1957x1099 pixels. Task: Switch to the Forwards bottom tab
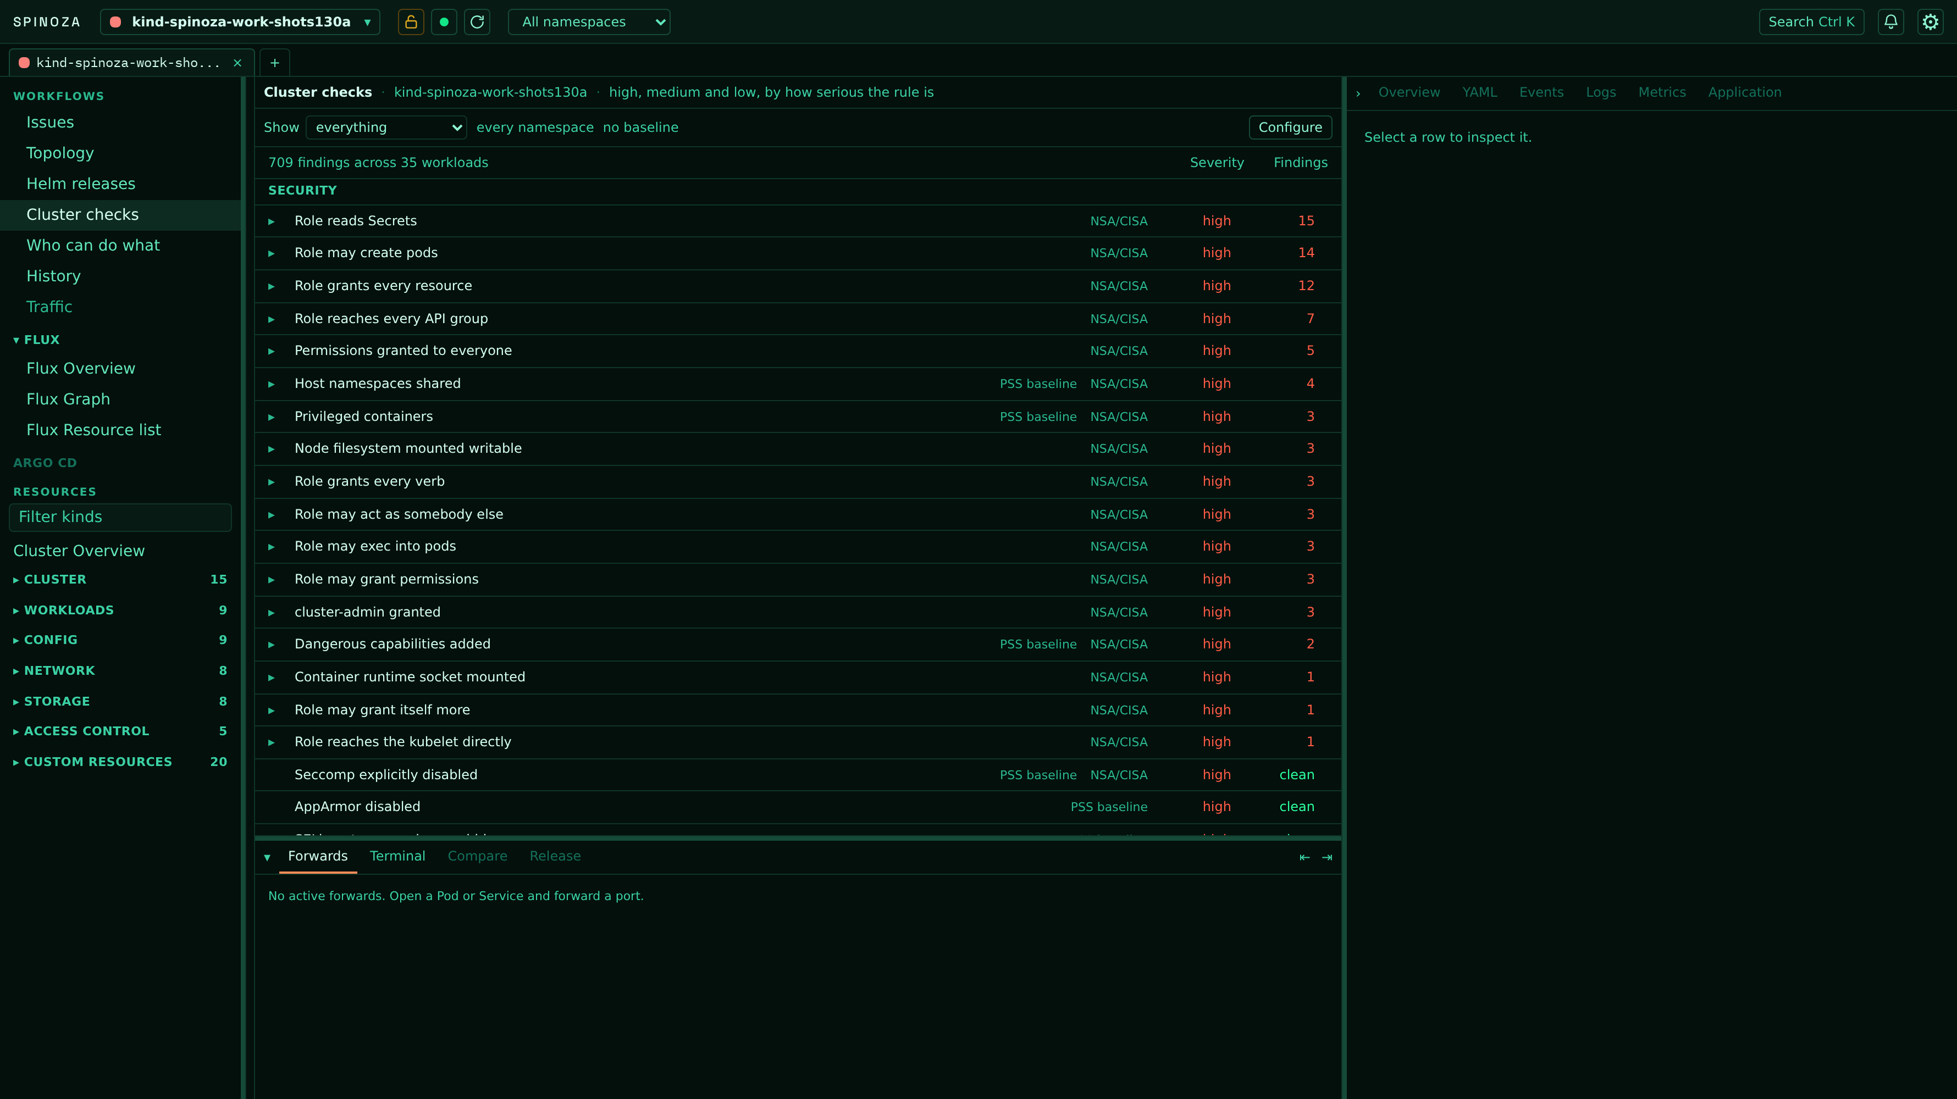(x=318, y=856)
